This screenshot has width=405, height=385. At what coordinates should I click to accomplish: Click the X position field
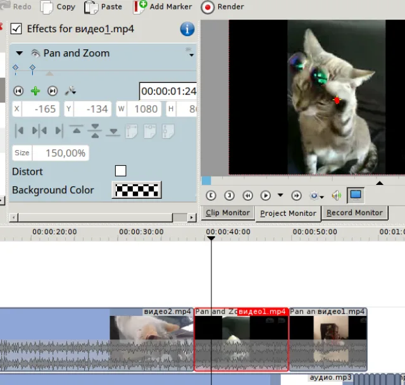[x=35, y=109]
